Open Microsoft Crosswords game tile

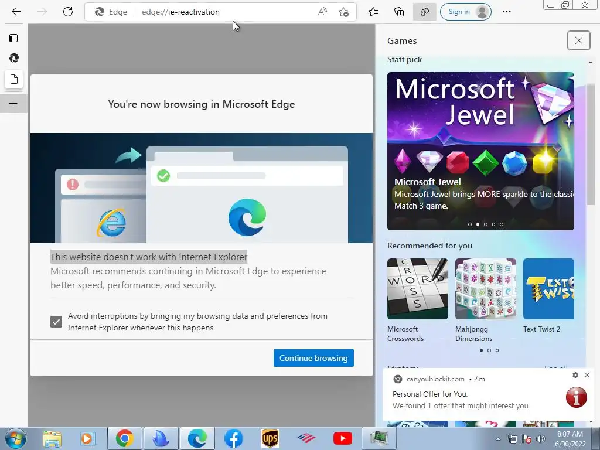point(417,301)
